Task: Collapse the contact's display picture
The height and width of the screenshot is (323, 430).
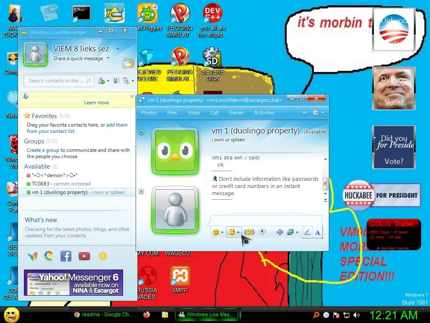Action: (141, 132)
